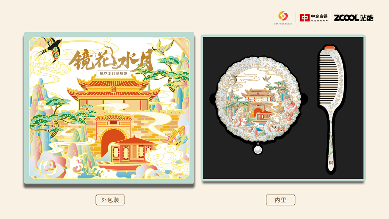Click the orange circular swirl logo

click(283, 16)
